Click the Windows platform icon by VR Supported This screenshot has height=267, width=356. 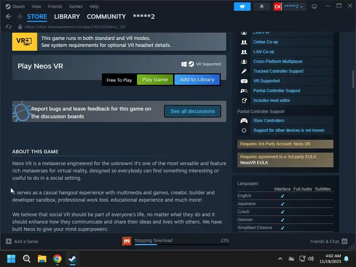pos(184,64)
